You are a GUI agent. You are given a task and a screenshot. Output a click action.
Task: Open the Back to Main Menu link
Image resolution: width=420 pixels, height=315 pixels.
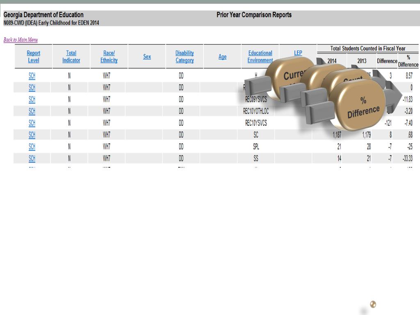click(21, 40)
